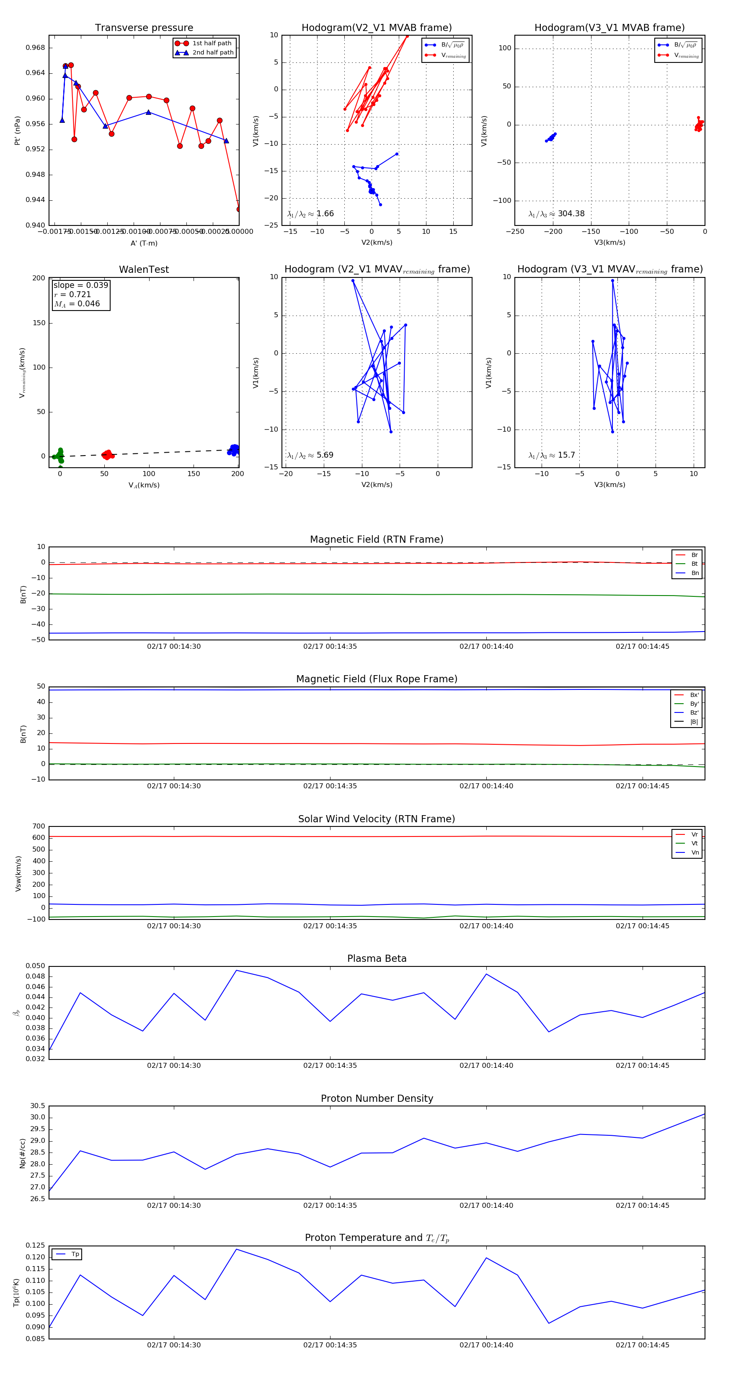The width and height of the screenshot is (754, 1383).
Task: Click the "Plasma Beta" plot title
Action: (x=377, y=959)
